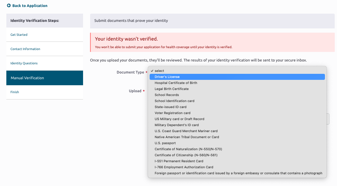Pick Legal Birth Certificate option
The width and height of the screenshot is (337, 186).
tap(237, 89)
